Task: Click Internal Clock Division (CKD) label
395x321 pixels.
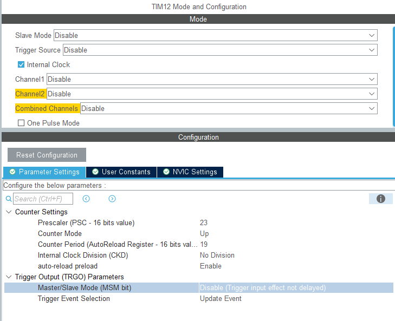Action: coord(83,256)
